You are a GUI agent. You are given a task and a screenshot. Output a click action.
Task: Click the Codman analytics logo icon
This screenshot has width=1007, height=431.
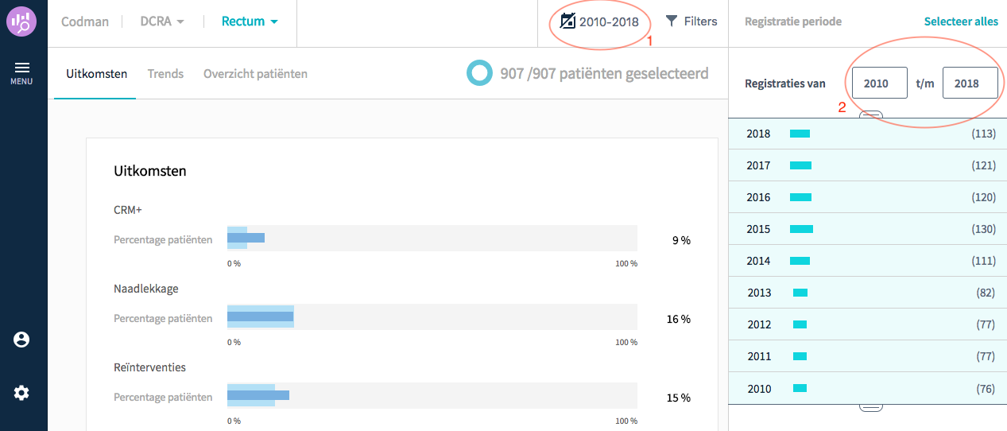21,21
